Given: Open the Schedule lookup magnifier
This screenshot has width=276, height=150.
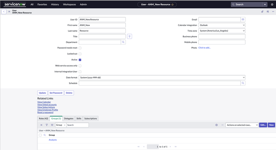Looking at the screenshot, I should pyautogui.click(x=243, y=83).
